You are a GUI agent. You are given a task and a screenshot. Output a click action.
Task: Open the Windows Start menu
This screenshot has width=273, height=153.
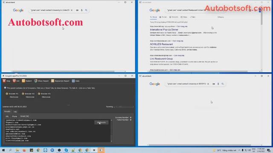tap(3, 150)
